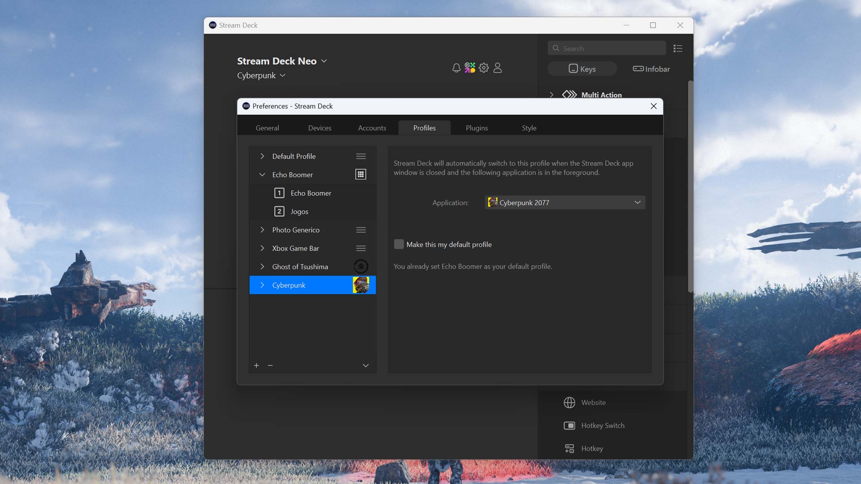The image size is (861, 484).
Task: Expand the Ghost of Tsushima profile
Action: click(262, 267)
